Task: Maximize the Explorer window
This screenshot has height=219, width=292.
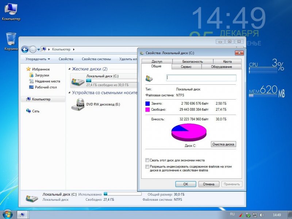Action: [x=230, y=42]
